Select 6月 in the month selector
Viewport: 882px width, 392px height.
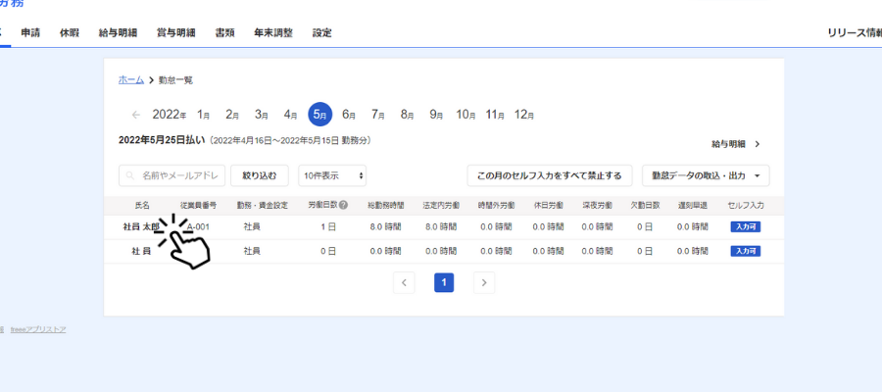(x=348, y=115)
